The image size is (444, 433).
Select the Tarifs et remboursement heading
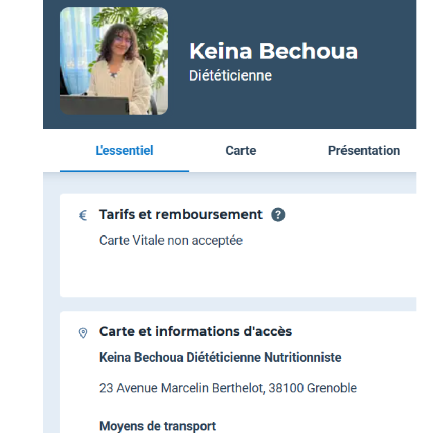pyautogui.click(x=180, y=214)
